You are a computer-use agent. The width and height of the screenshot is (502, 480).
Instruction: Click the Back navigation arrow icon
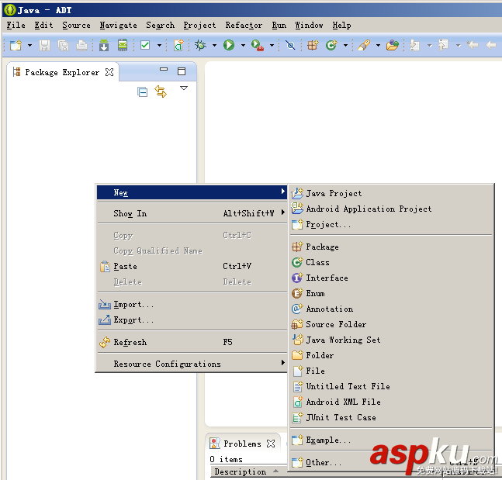coord(491,46)
